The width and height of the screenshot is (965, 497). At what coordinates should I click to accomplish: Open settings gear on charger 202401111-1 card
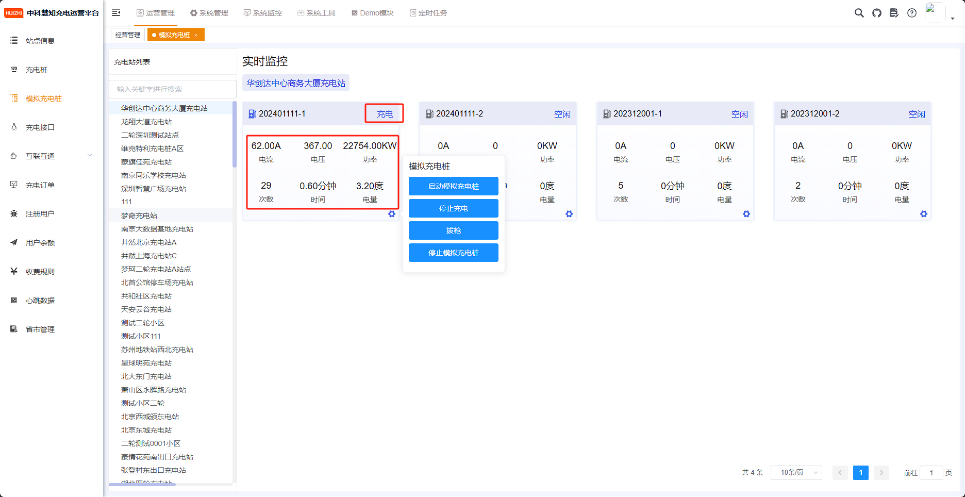coord(392,214)
